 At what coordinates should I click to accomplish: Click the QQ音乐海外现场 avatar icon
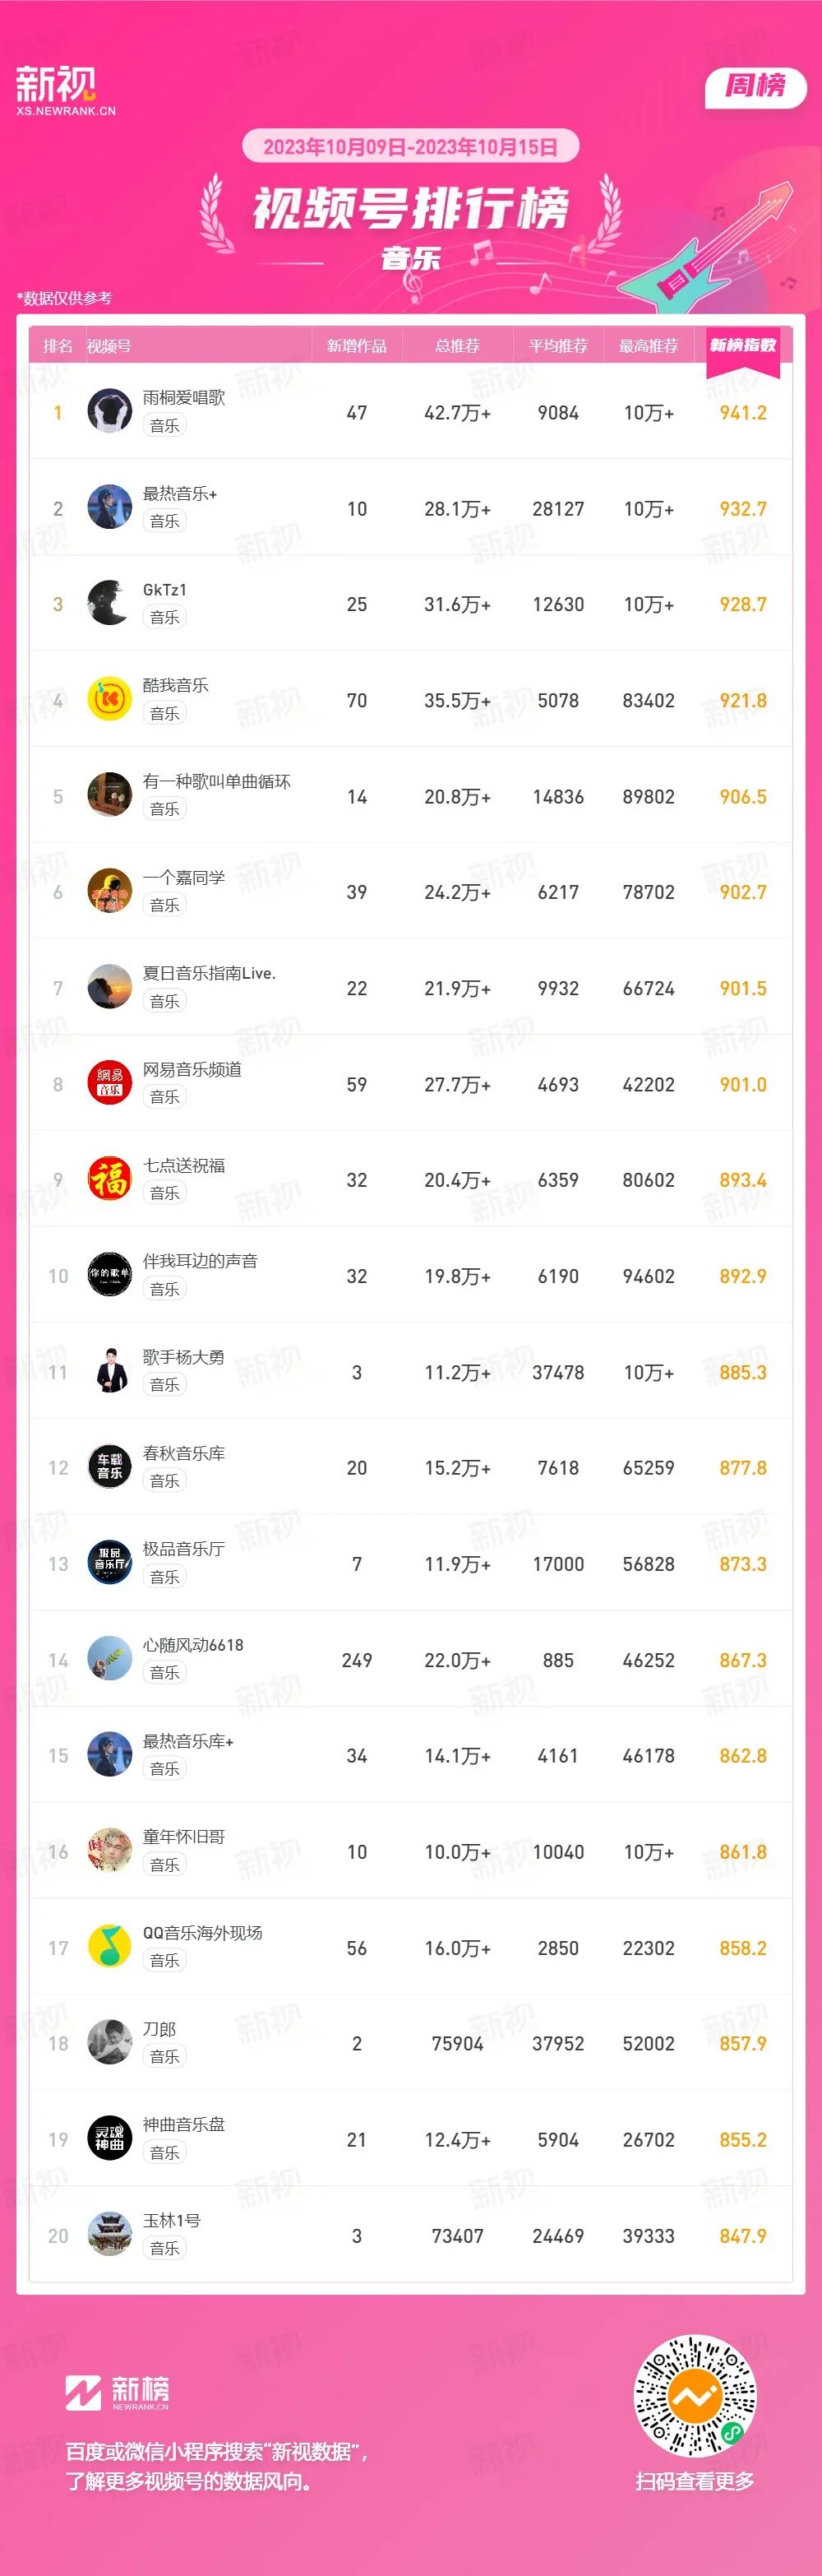click(x=110, y=1947)
